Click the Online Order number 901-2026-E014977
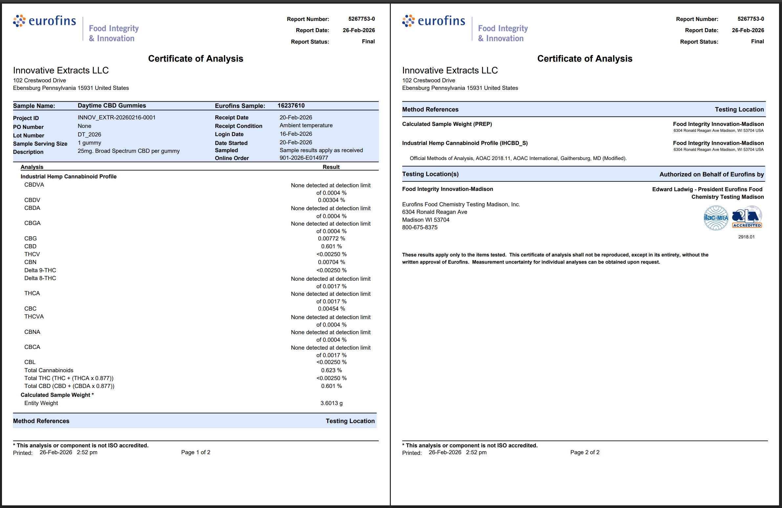Screen dimensions: 782x508 304,158
